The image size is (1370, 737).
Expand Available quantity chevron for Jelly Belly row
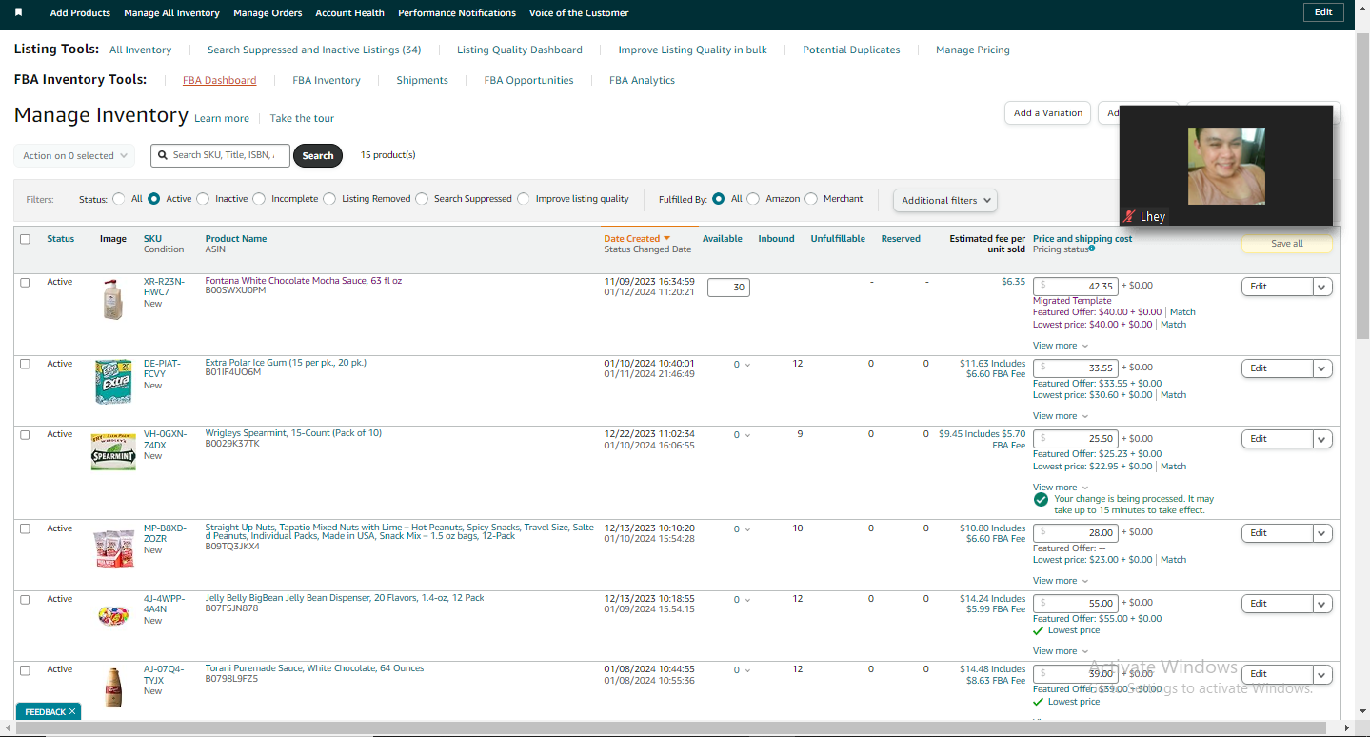(747, 600)
